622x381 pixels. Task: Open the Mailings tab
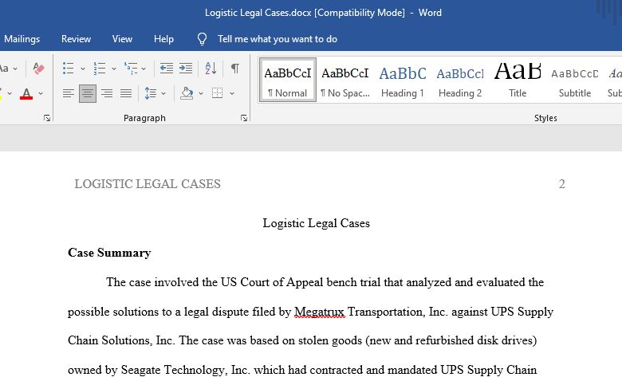[x=22, y=39]
